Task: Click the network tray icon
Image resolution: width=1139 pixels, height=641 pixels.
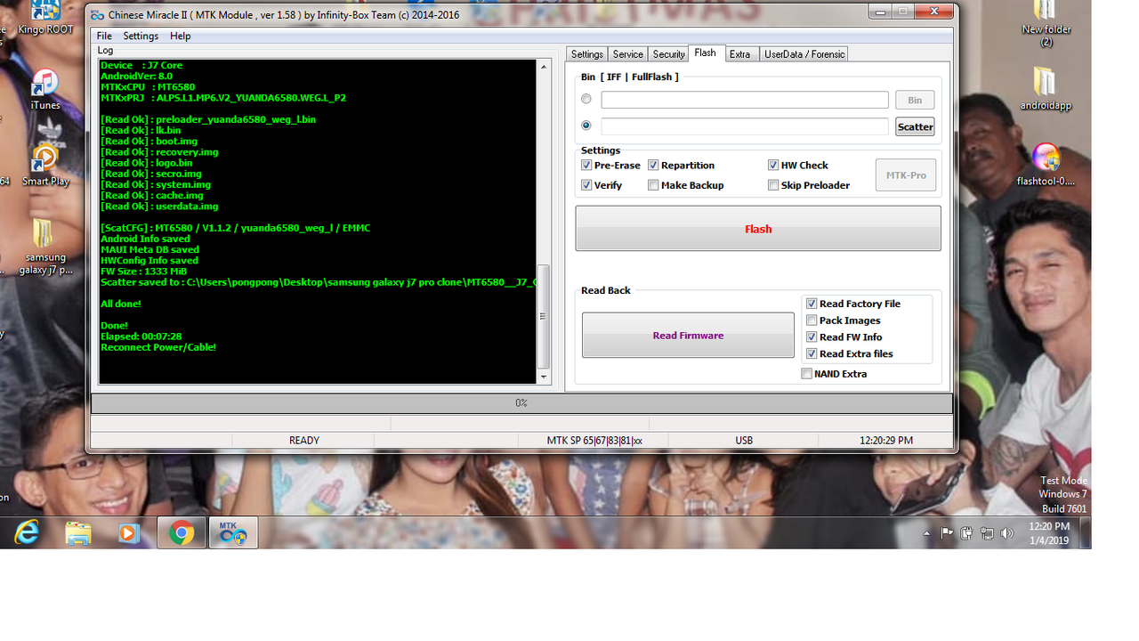Action: coord(987,533)
